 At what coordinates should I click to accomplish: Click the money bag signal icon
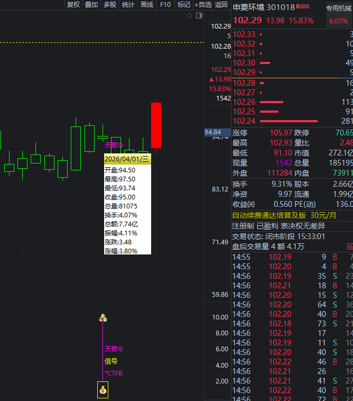tap(103, 391)
